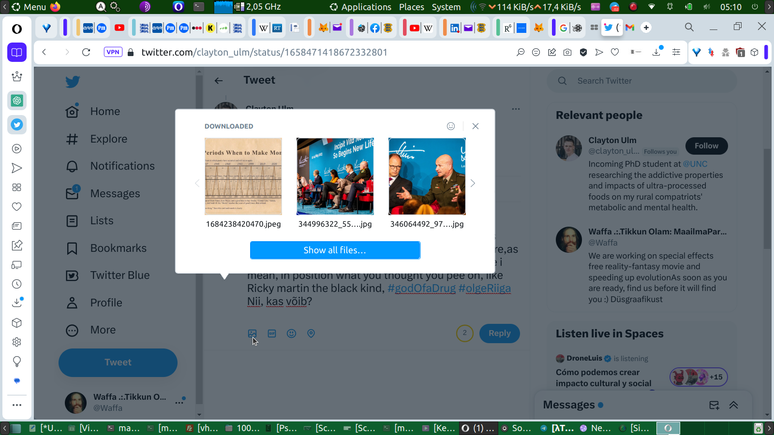Open Places menu in top panel
The height and width of the screenshot is (435, 774).
412,7
